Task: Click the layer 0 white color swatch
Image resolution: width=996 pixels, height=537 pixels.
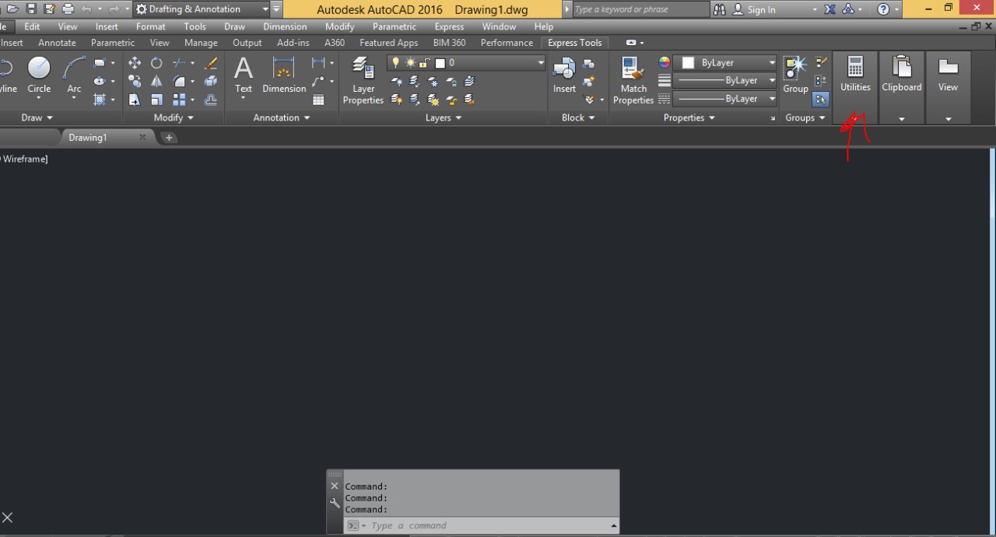Action: pyautogui.click(x=440, y=63)
